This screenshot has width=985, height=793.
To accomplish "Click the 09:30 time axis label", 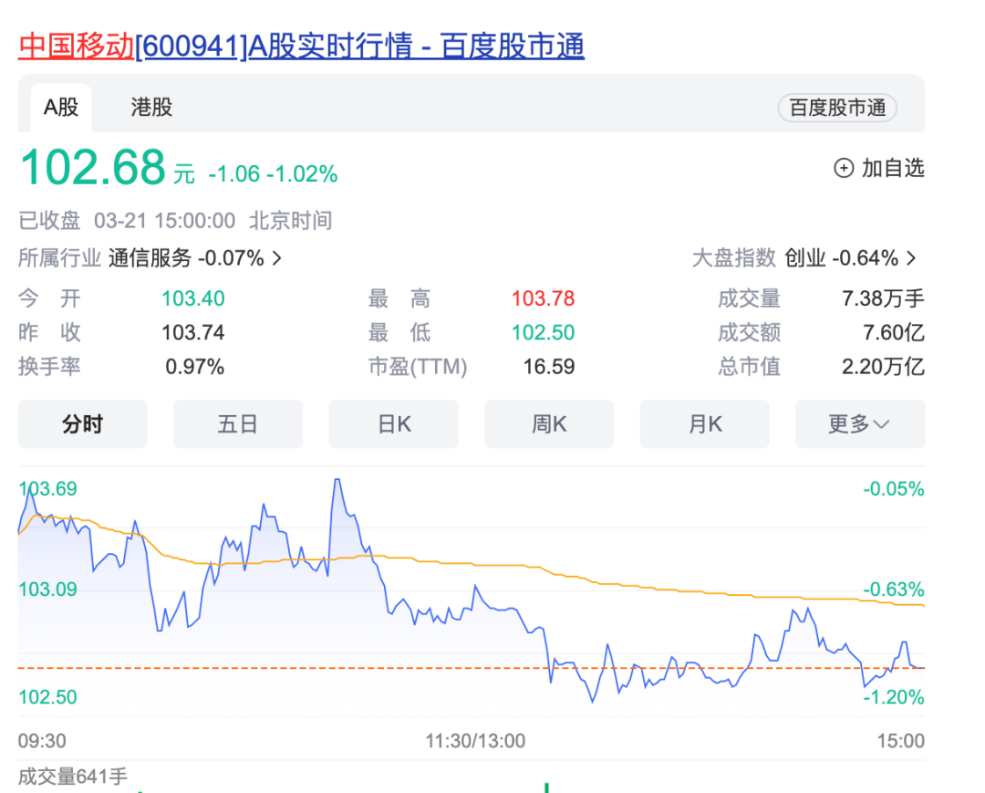I will pyautogui.click(x=42, y=742).
